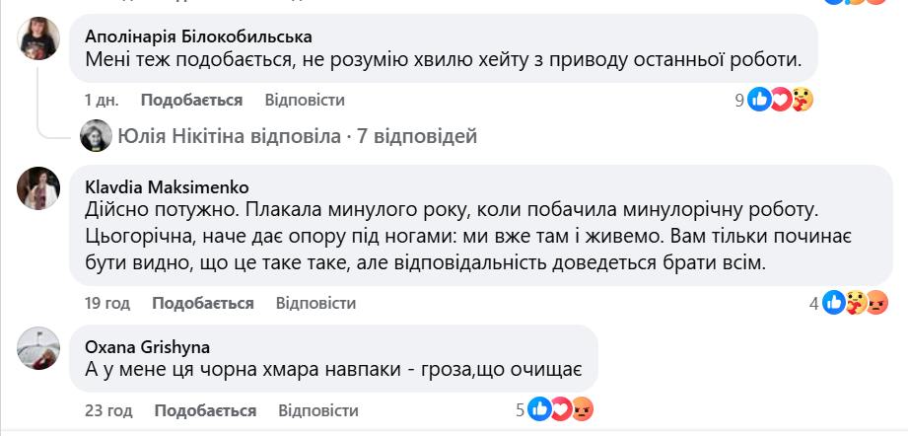Like Oxana Grishyna's comment
Screen dimensions: 908x436
tap(205, 409)
